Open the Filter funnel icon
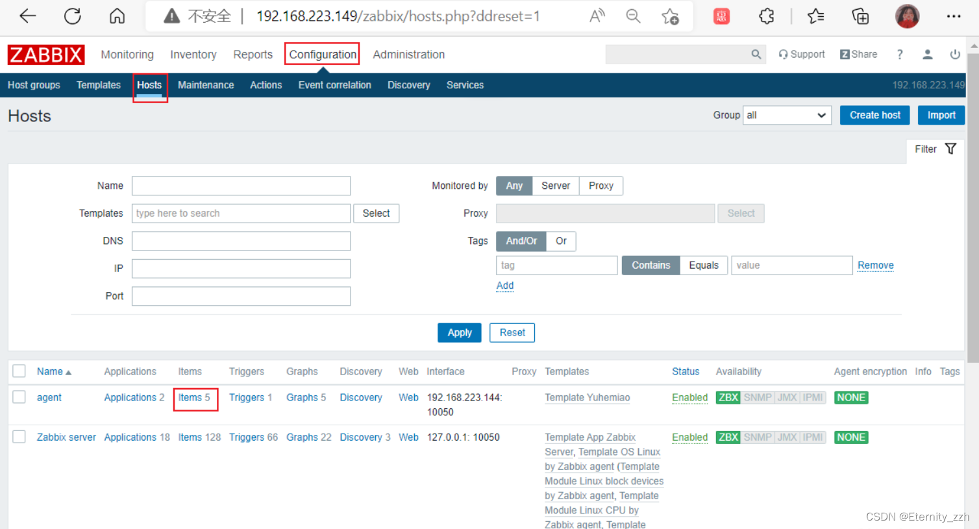This screenshot has width=979, height=529. coord(950,148)
